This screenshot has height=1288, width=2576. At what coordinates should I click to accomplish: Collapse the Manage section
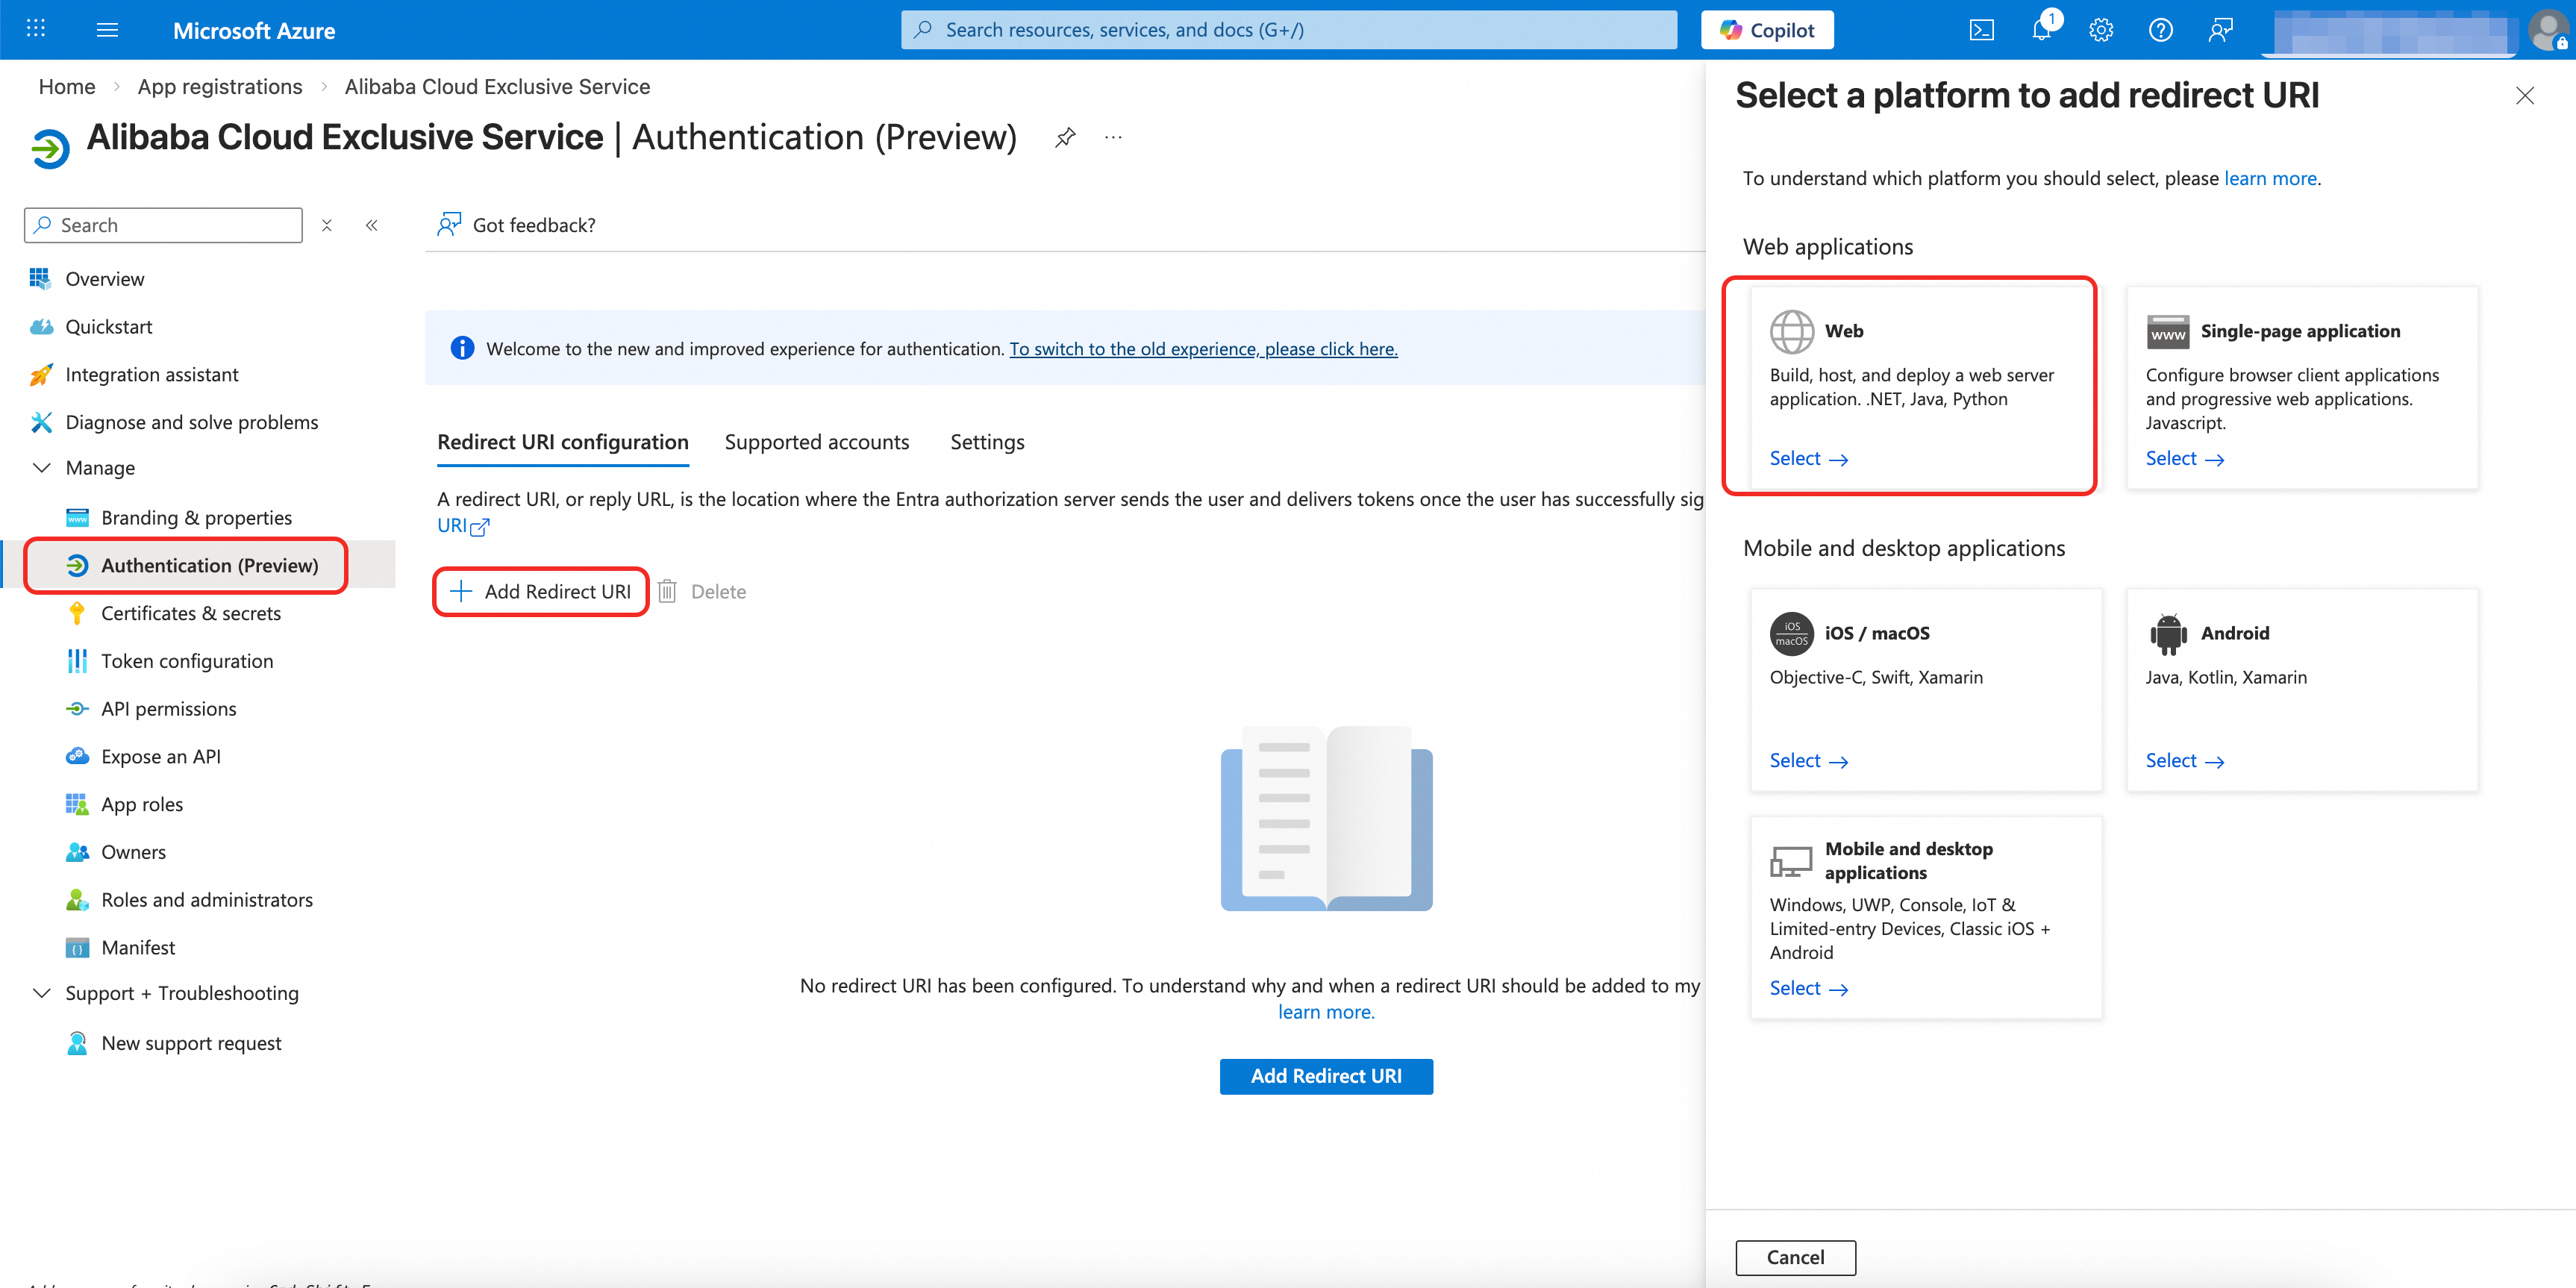pyautogui.click(x=42, y=468)
